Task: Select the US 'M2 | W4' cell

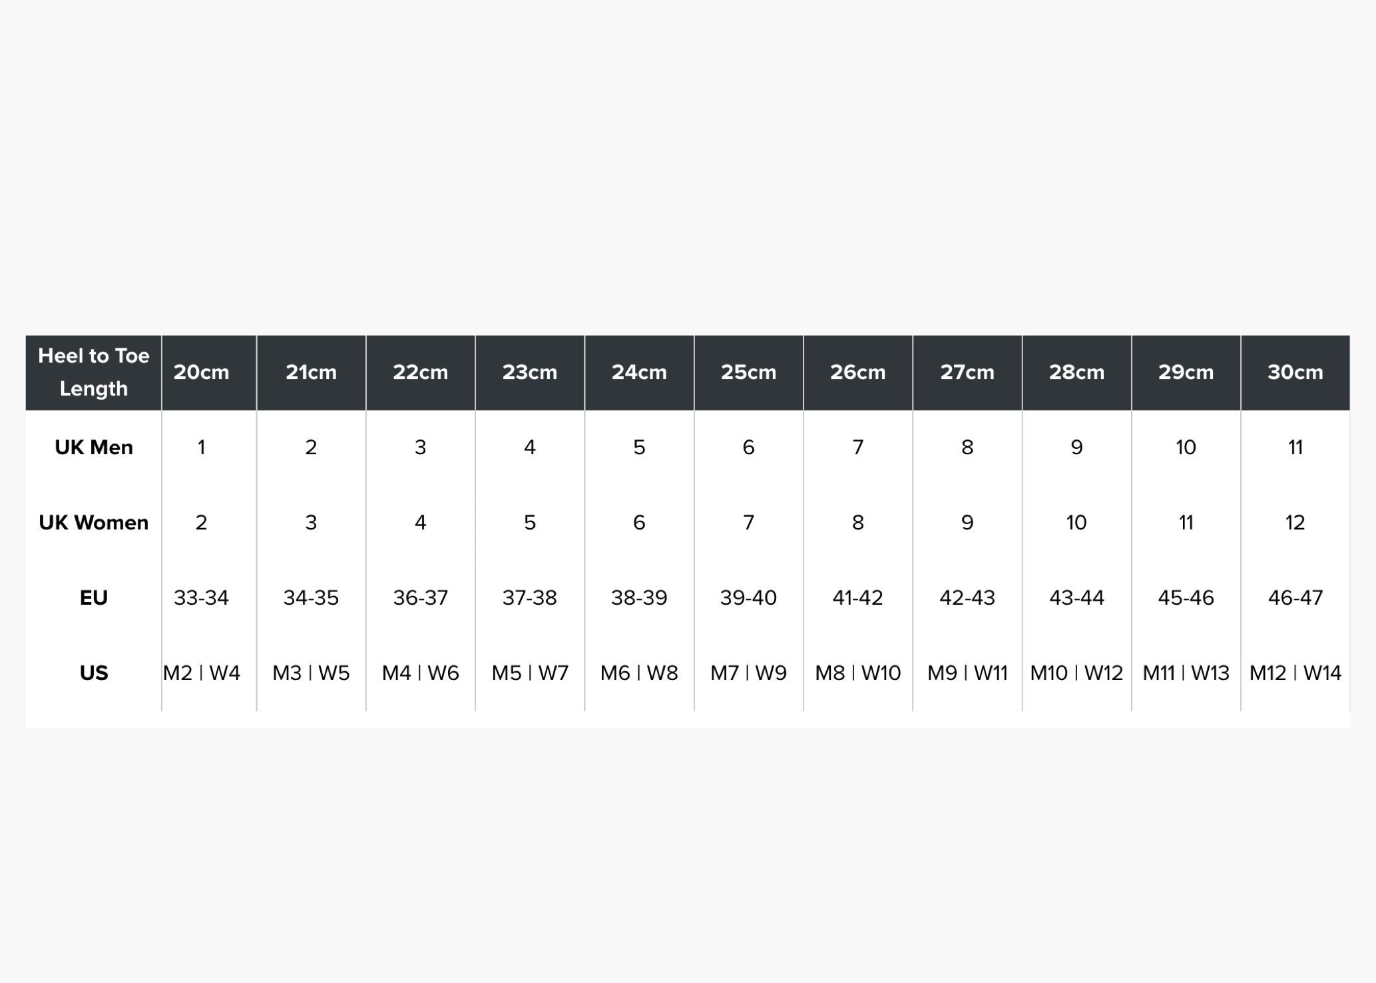Action: (201, 673)
